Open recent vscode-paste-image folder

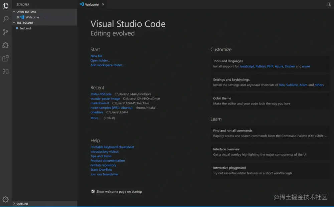(x=105, y=98)
